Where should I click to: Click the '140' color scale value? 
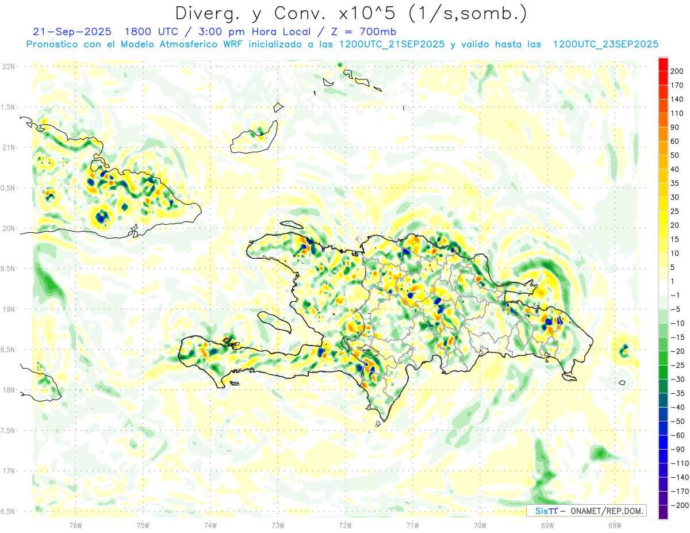pyautogui.click(x=678, y=99)
